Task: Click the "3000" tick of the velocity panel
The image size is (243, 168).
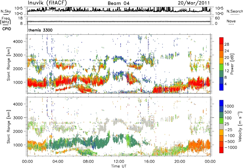Action: coord(18,118)
